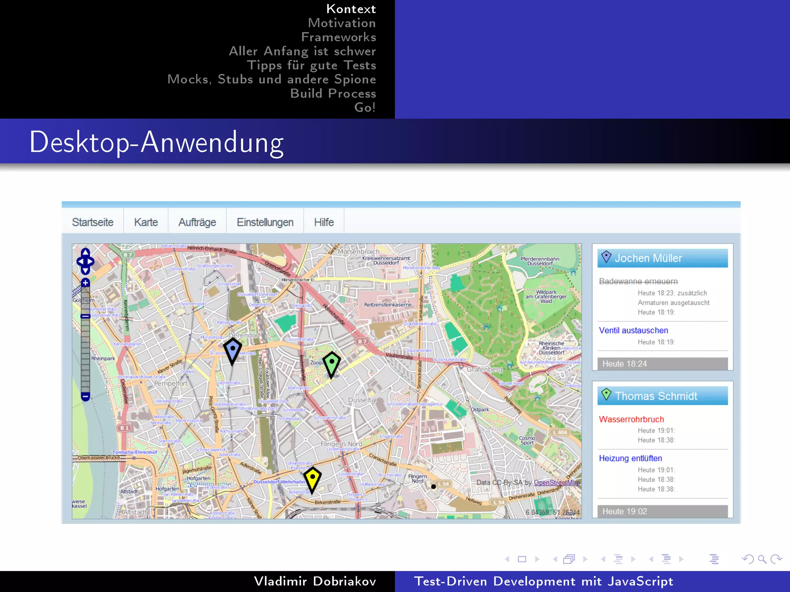This screenshot has height=592, width=790.
Task: Jump to Frameworks section in outline
Action: pyautogui.click(x=339, y=37)
